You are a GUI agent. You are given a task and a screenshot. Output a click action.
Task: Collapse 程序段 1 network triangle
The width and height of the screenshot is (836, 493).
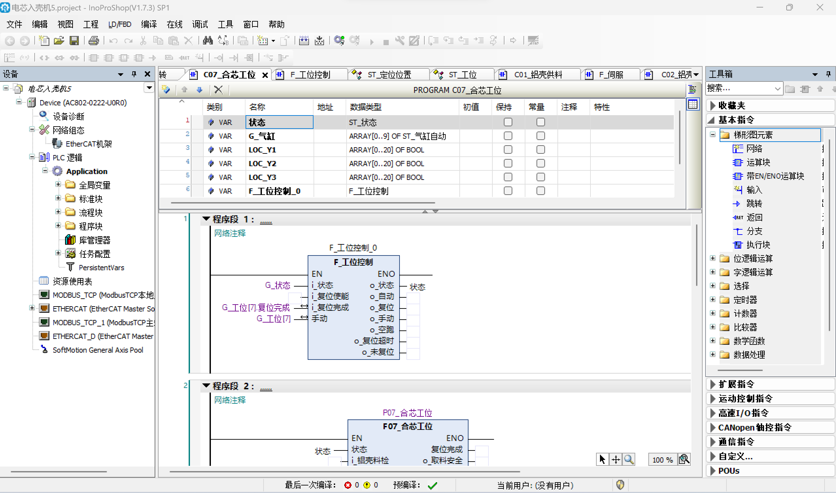(x=206, y=219)
